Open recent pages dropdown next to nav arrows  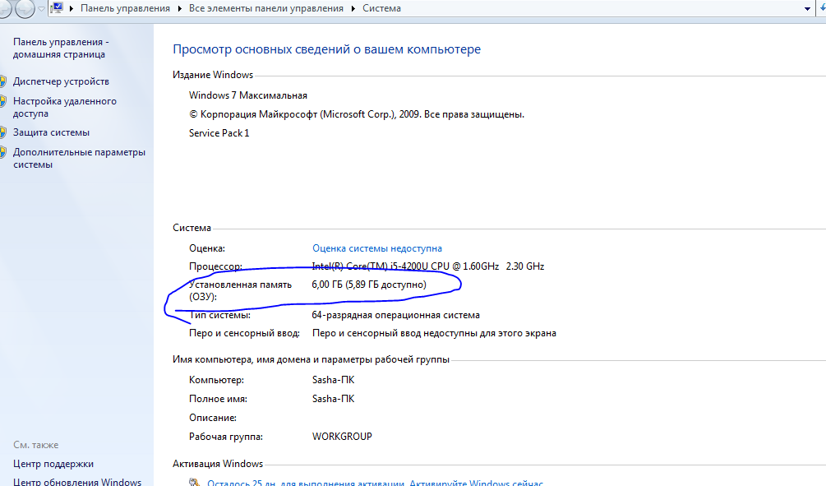(41, 9)
